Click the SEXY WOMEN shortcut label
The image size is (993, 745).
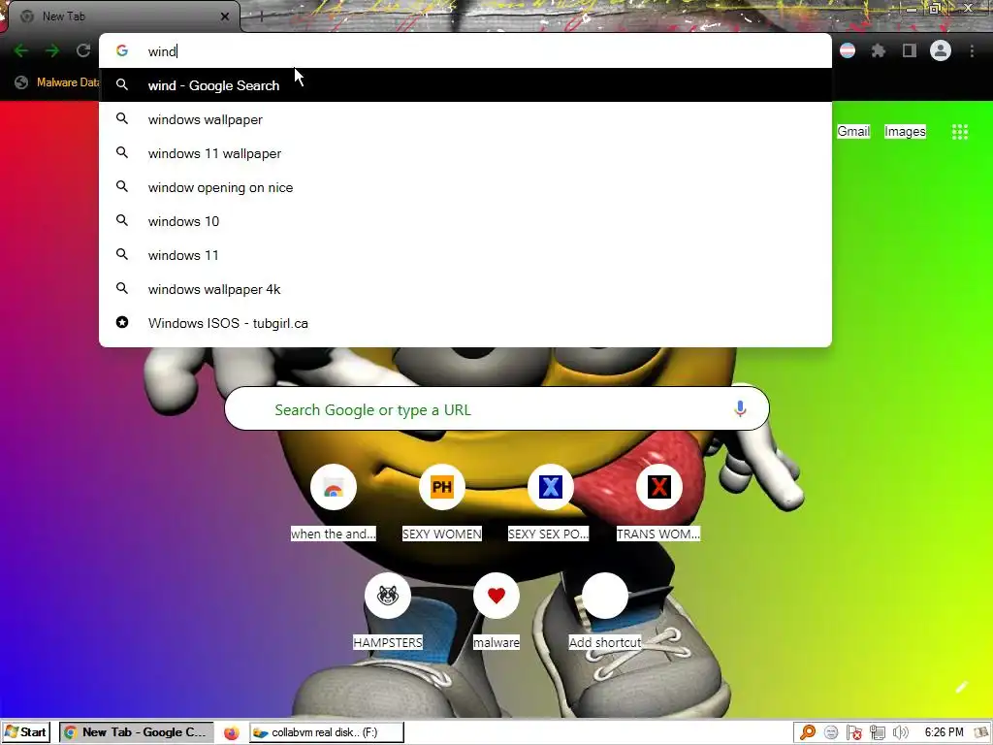click(x=442, y=534)
